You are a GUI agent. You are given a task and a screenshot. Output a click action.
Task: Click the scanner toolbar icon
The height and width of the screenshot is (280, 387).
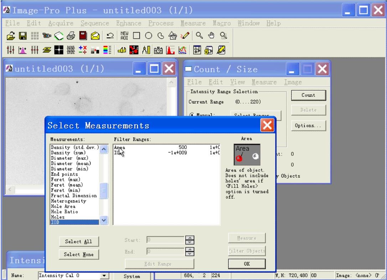click(x=59, y=36)
